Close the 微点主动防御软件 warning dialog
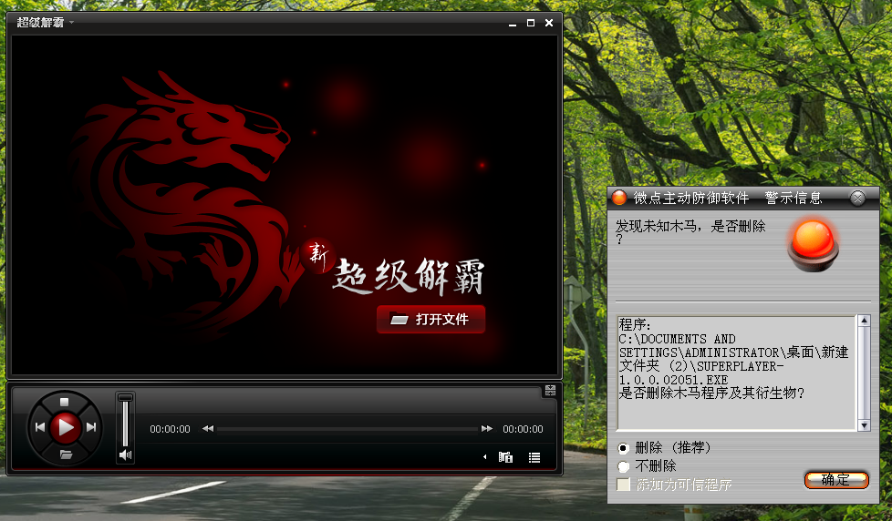This screenshot has height=521, width=892. click(857, 198)
